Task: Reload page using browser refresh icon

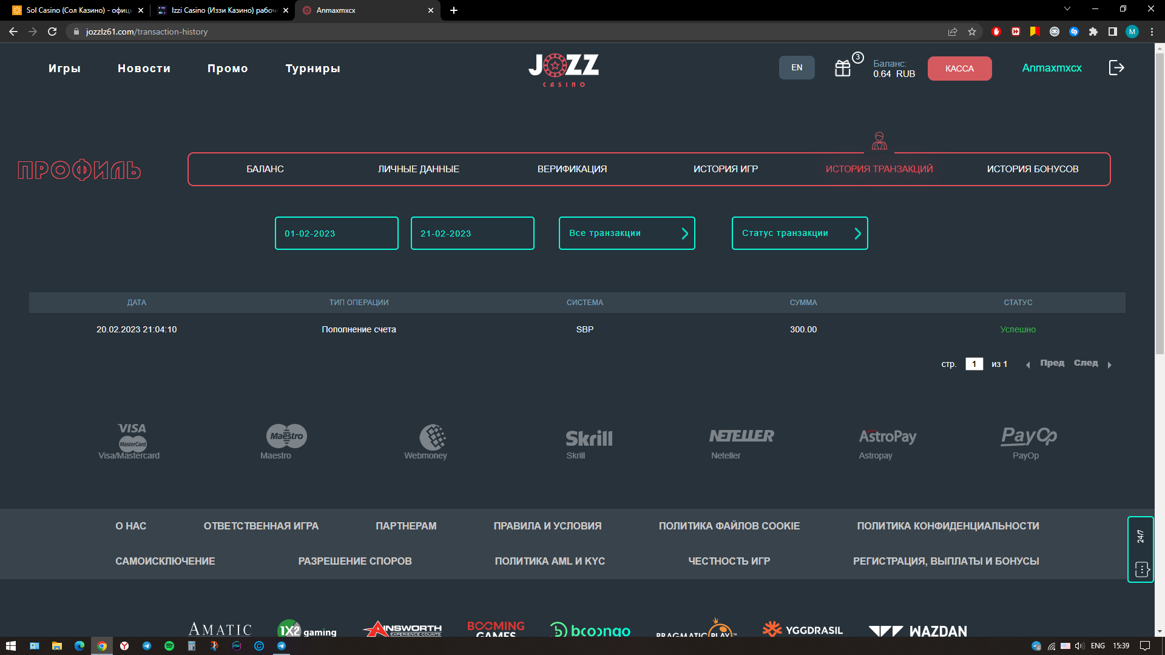Action: tap(52, 32)
